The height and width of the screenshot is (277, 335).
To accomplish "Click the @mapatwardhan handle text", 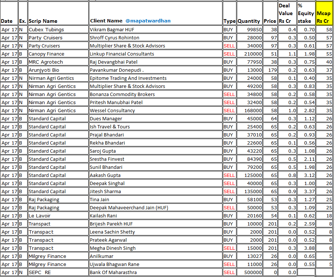I will pyautogui.click(x=148, y=21).
